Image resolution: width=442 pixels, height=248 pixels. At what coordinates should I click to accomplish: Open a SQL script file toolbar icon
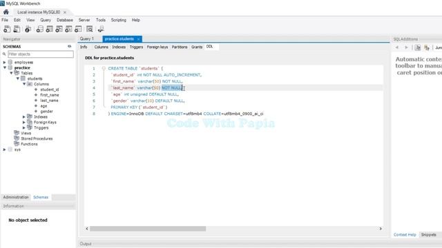click(17, 29)
